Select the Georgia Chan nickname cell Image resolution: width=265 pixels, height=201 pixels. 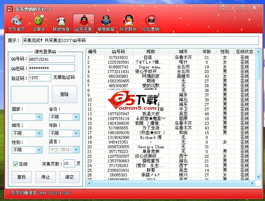pyautogui.click(x=151, y=147)
